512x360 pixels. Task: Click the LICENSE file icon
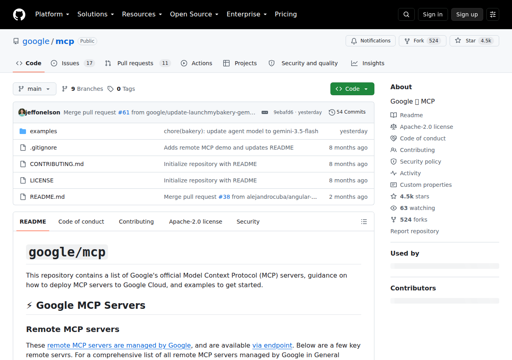23,180
